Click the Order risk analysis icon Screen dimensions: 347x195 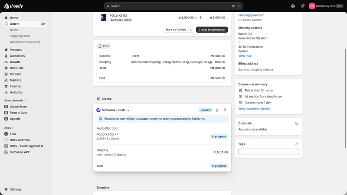pos(297,123)
